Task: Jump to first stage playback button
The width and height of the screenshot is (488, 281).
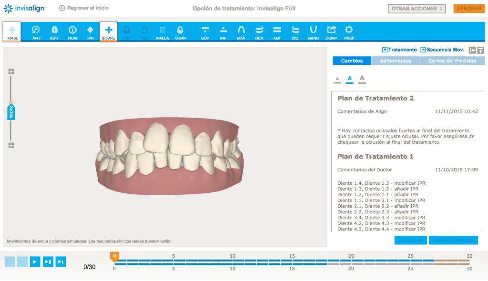Action: point(10,261)
